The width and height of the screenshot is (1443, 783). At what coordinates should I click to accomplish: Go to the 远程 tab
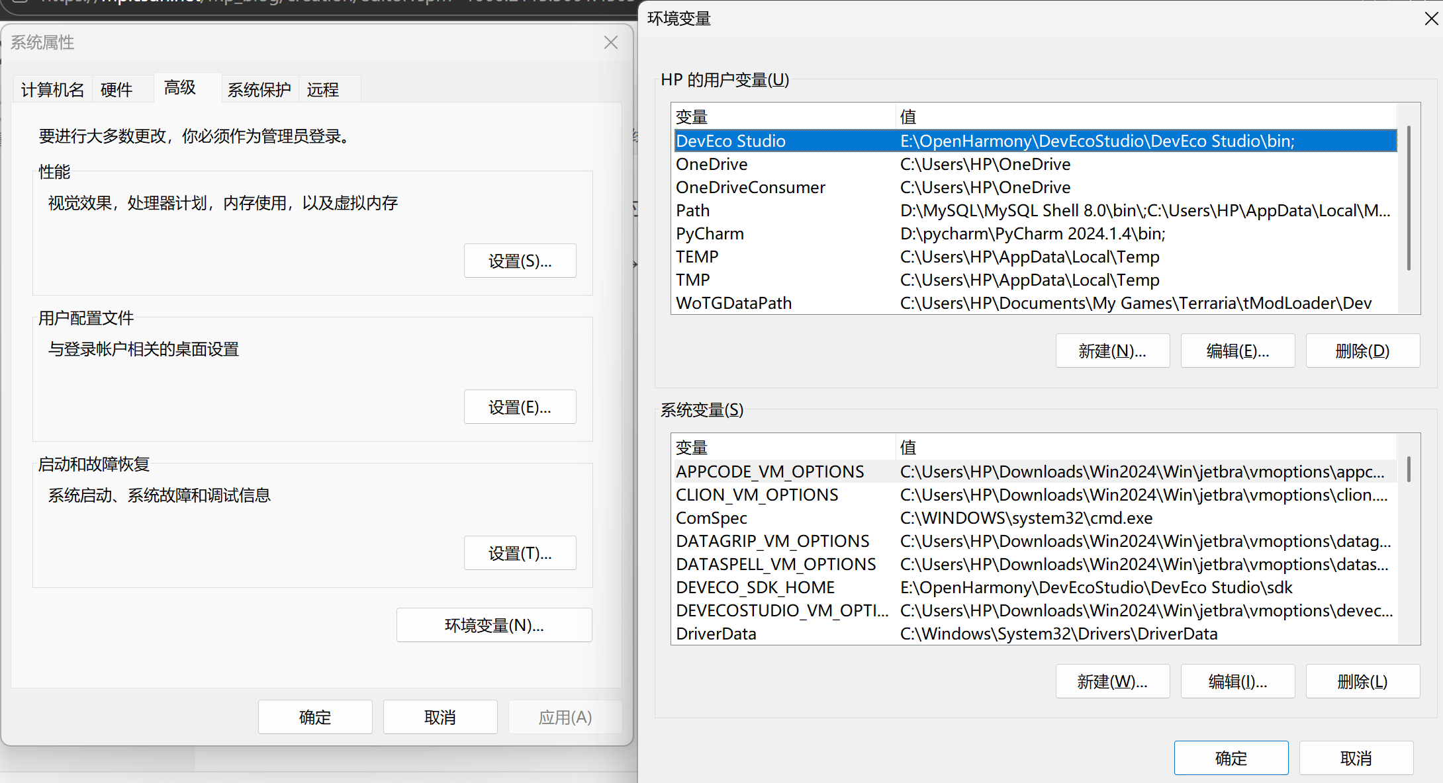point(322,89)
